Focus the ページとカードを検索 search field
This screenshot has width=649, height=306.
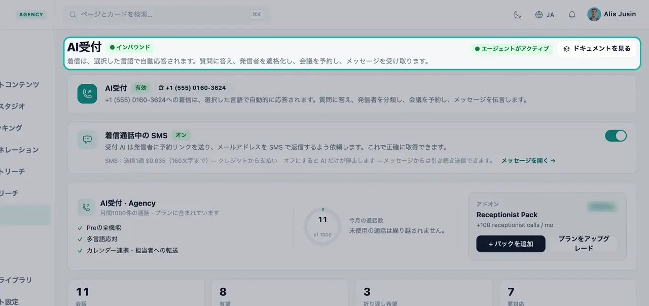166,15
